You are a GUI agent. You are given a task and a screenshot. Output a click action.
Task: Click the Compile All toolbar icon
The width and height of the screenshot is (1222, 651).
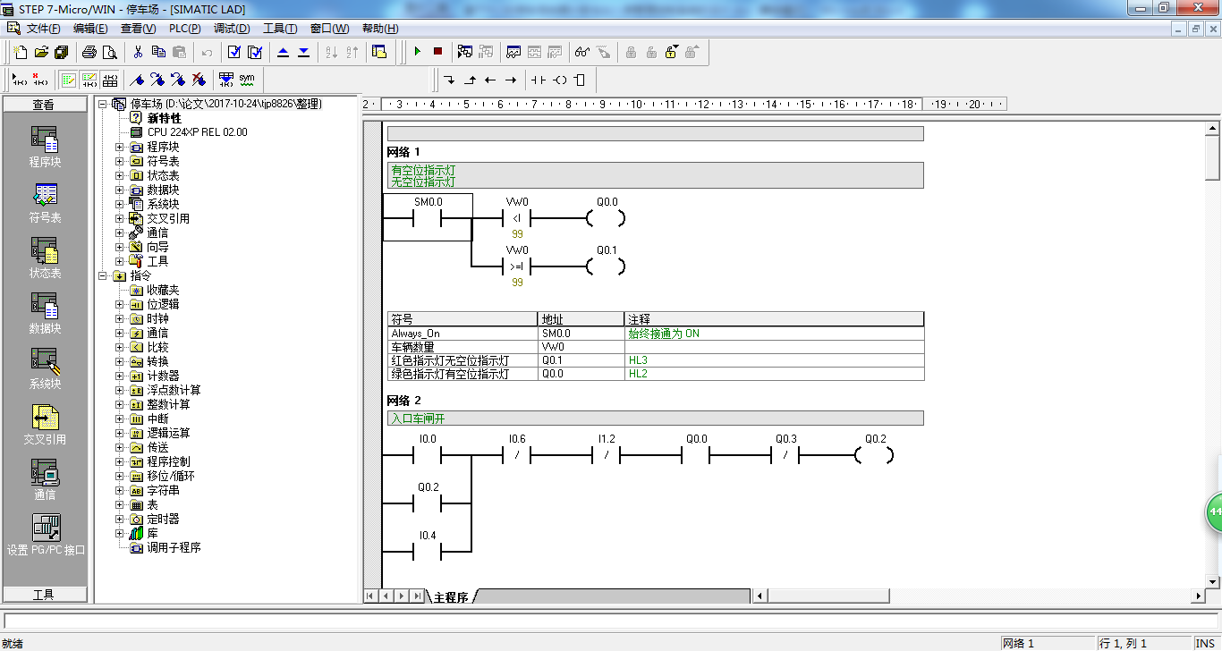pyautogui.click(x=255, y=52)
